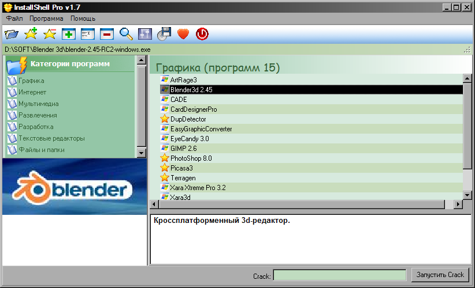Click the program list scroll up arrow
The width and height of the screenshot is (475, 288).
pyautogui.click(x=467, y=79)
